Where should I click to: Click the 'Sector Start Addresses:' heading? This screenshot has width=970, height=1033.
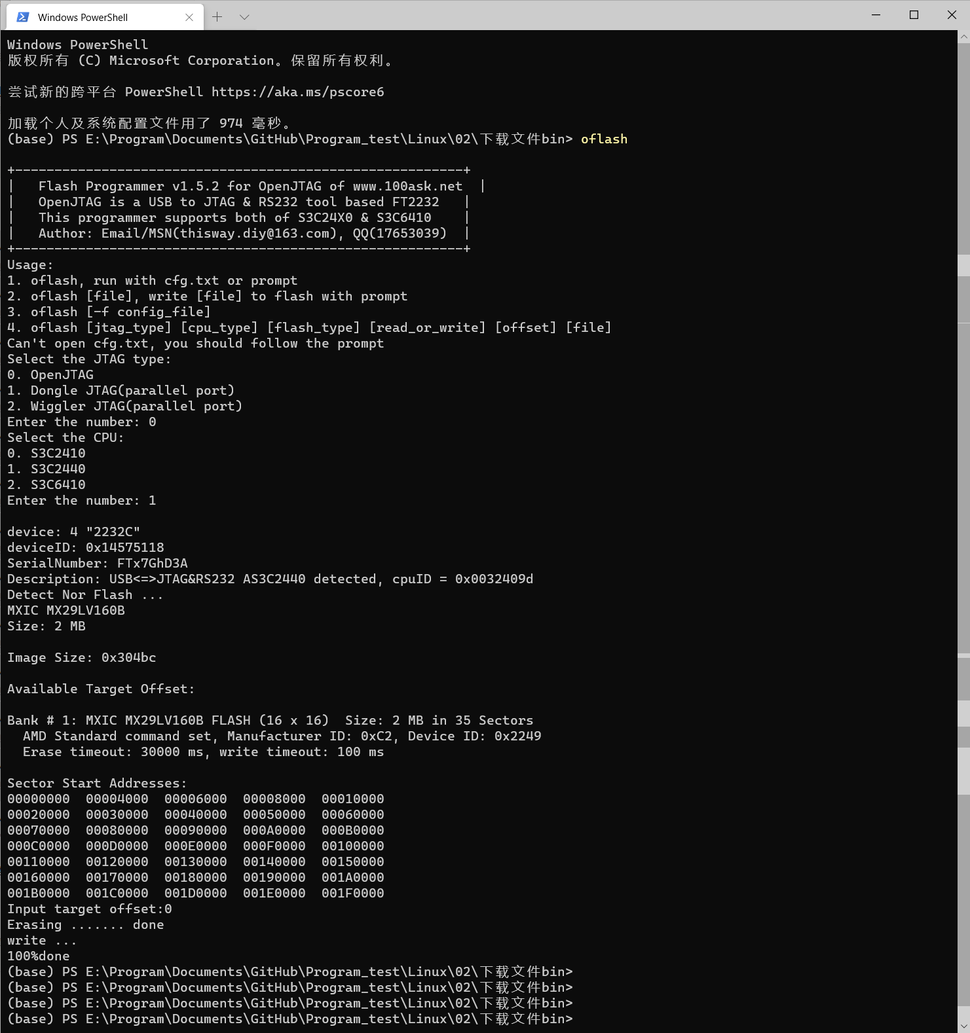(97, 784)
